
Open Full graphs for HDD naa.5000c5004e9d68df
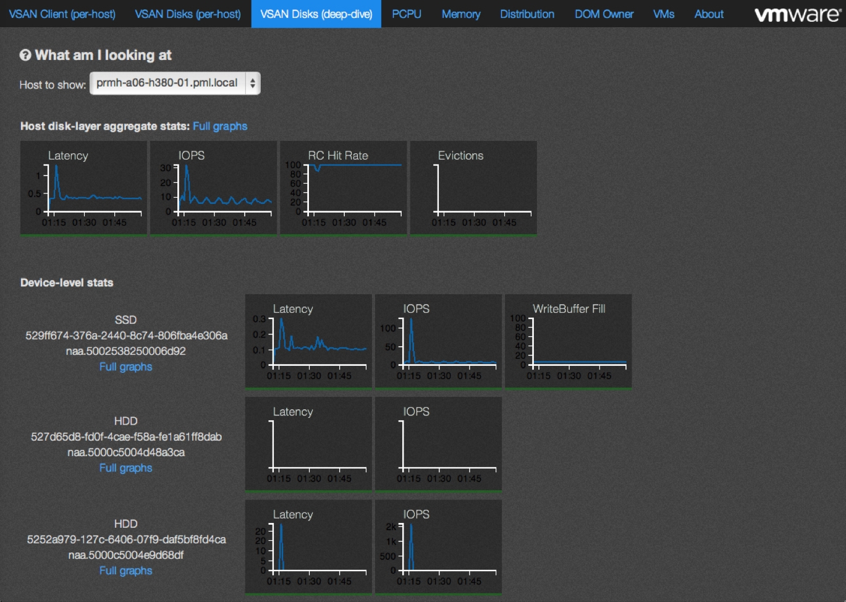125,570
